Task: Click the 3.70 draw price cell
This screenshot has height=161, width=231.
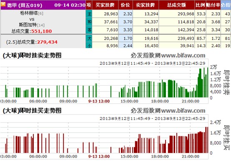Action: [x=126, y=22]
